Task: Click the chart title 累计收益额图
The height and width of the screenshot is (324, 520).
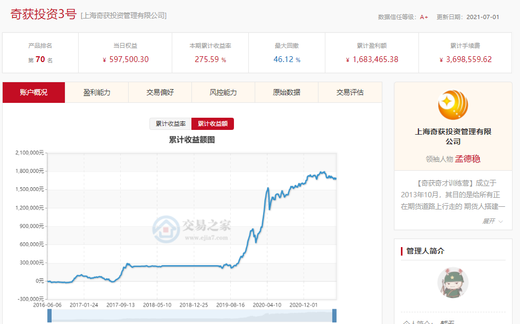Action: click(192, 140)
